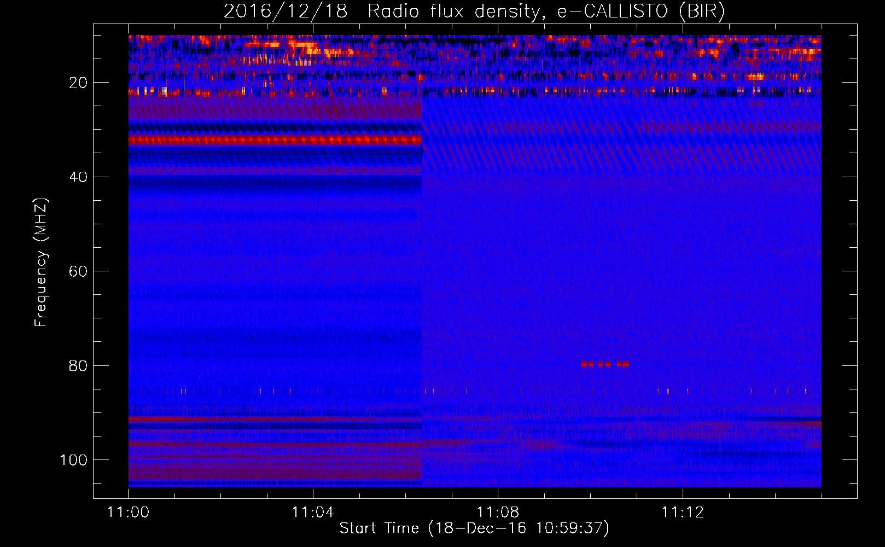This screenshot has width=885, height=547.
Task: Click the '20' frequency tick label
Action: (x=78, y=83)
